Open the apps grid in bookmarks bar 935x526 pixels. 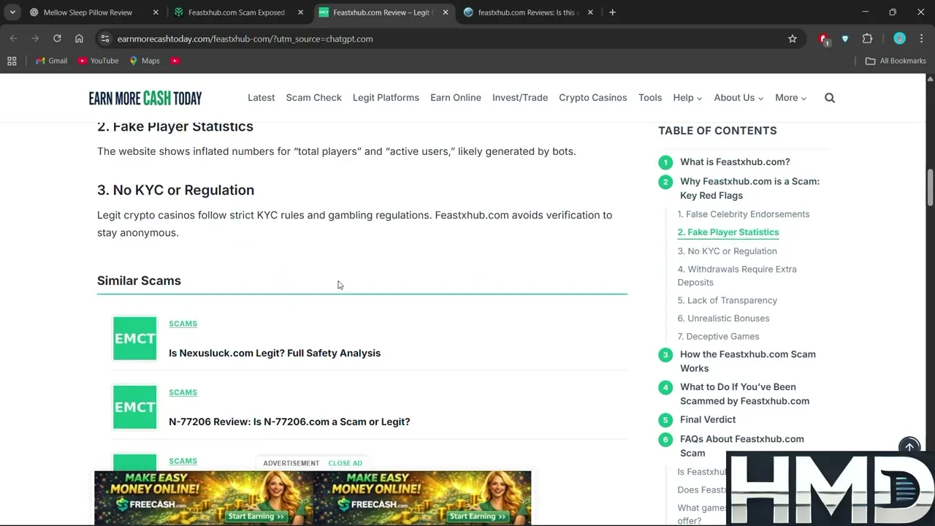[x=12, y=61]
